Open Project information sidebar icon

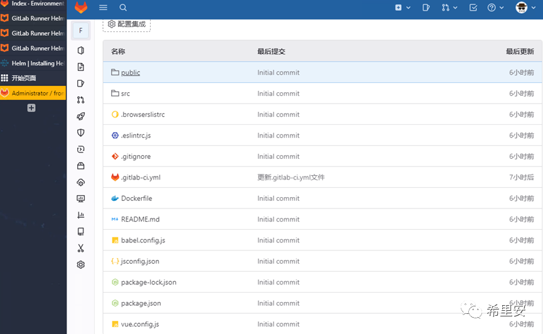(x=81, y=51)
